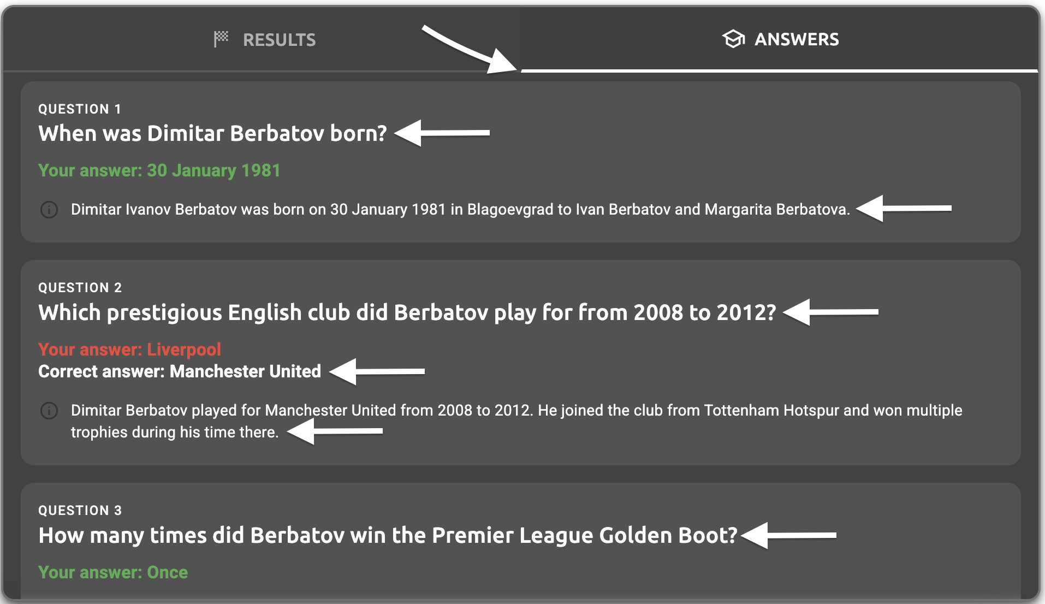Open the Answers tab

781,39
